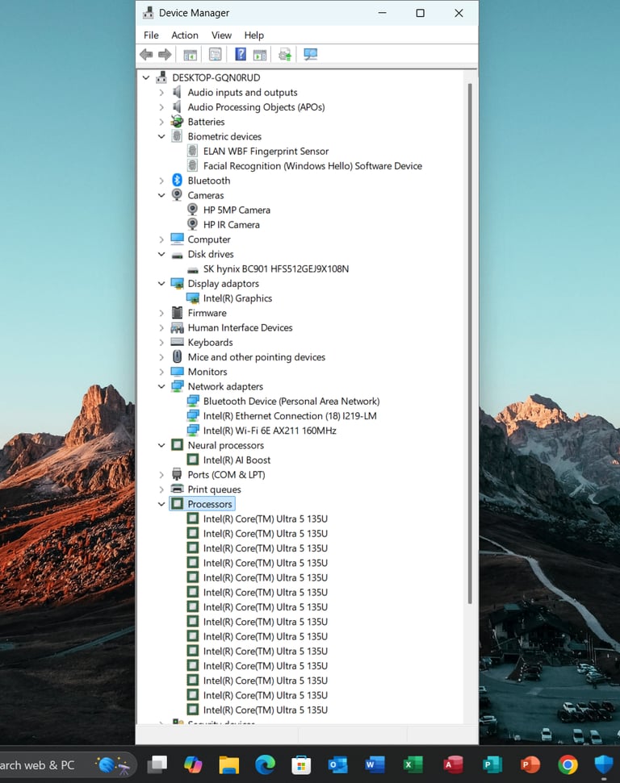The width and height of the screenshot is (620, 783).
Task: Select the Intel(R) Graphics adaptor
Action: pyautogui.click(x=237, y=298)
